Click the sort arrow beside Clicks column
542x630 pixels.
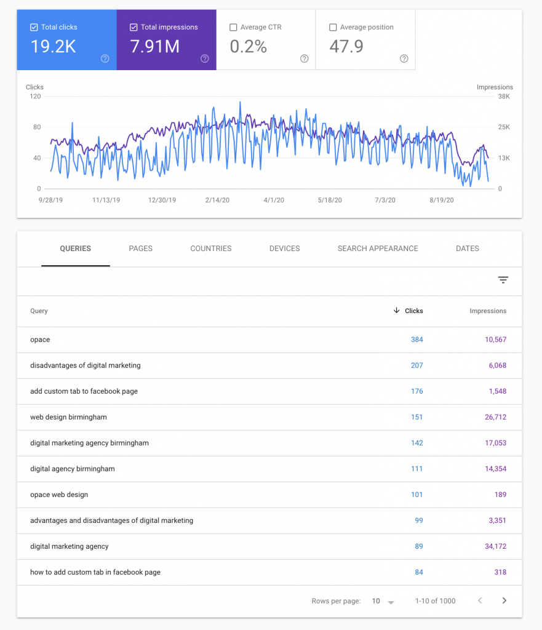point(397,311)
